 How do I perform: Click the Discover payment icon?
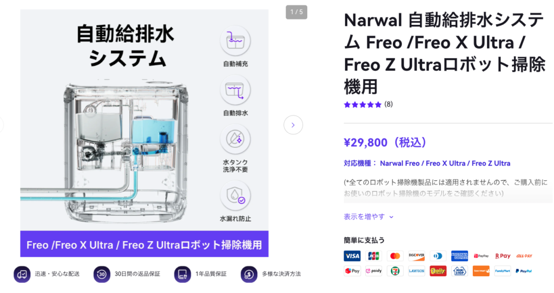(x=417, y=256)
